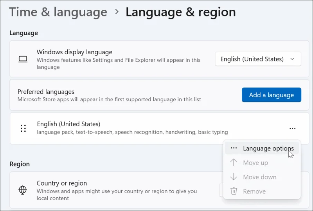313x211 pixels.
Task: Open the Windows display language dropdown
Action: 258,59
